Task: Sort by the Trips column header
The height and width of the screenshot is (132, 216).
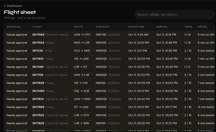Action: (188, 27)
